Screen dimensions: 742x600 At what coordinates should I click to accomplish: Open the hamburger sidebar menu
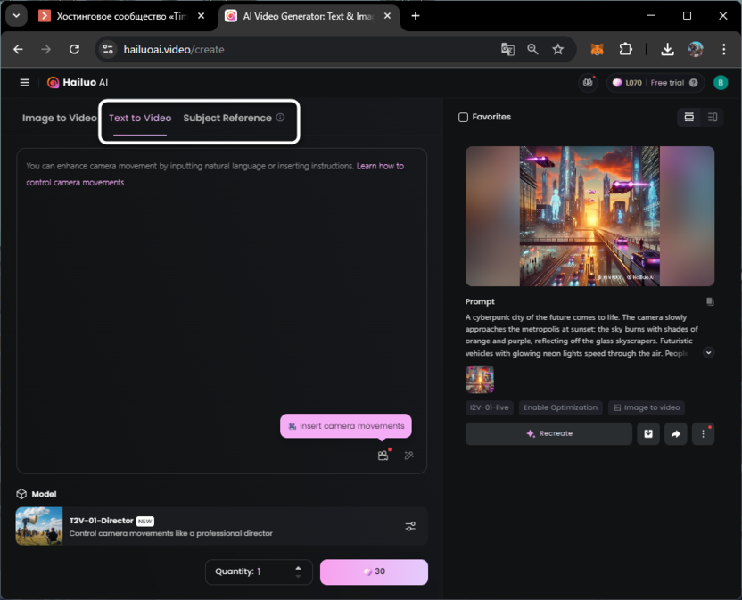25,83
